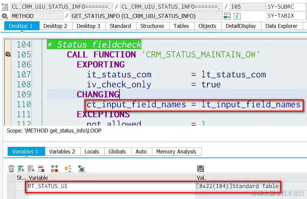Click the yellow square with arrows icon
The image size is (307, 199).
[x=68, y=169]
